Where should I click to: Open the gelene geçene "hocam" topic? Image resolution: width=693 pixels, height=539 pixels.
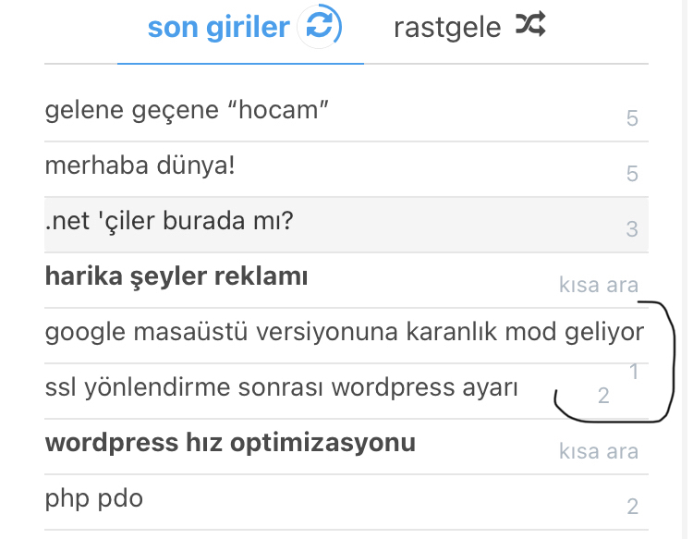tap(187, 111)
